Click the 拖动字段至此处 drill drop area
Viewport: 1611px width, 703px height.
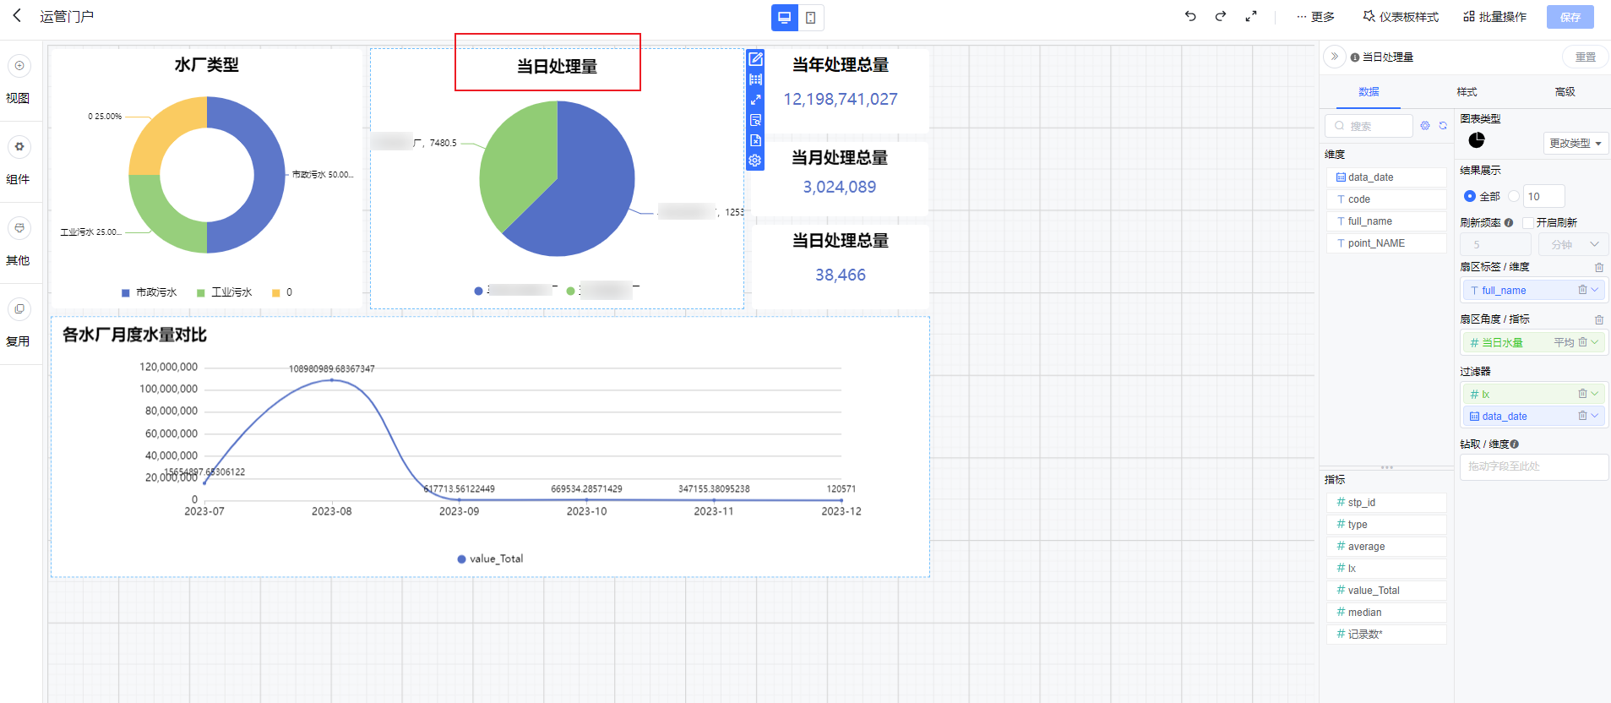[x=1534, y=466]
